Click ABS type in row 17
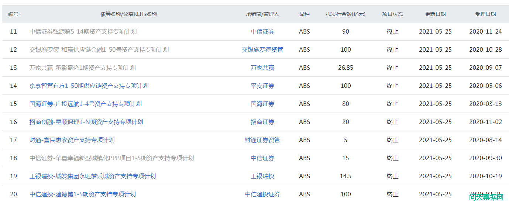Screen dimensions: 509x207 [305, 140]
